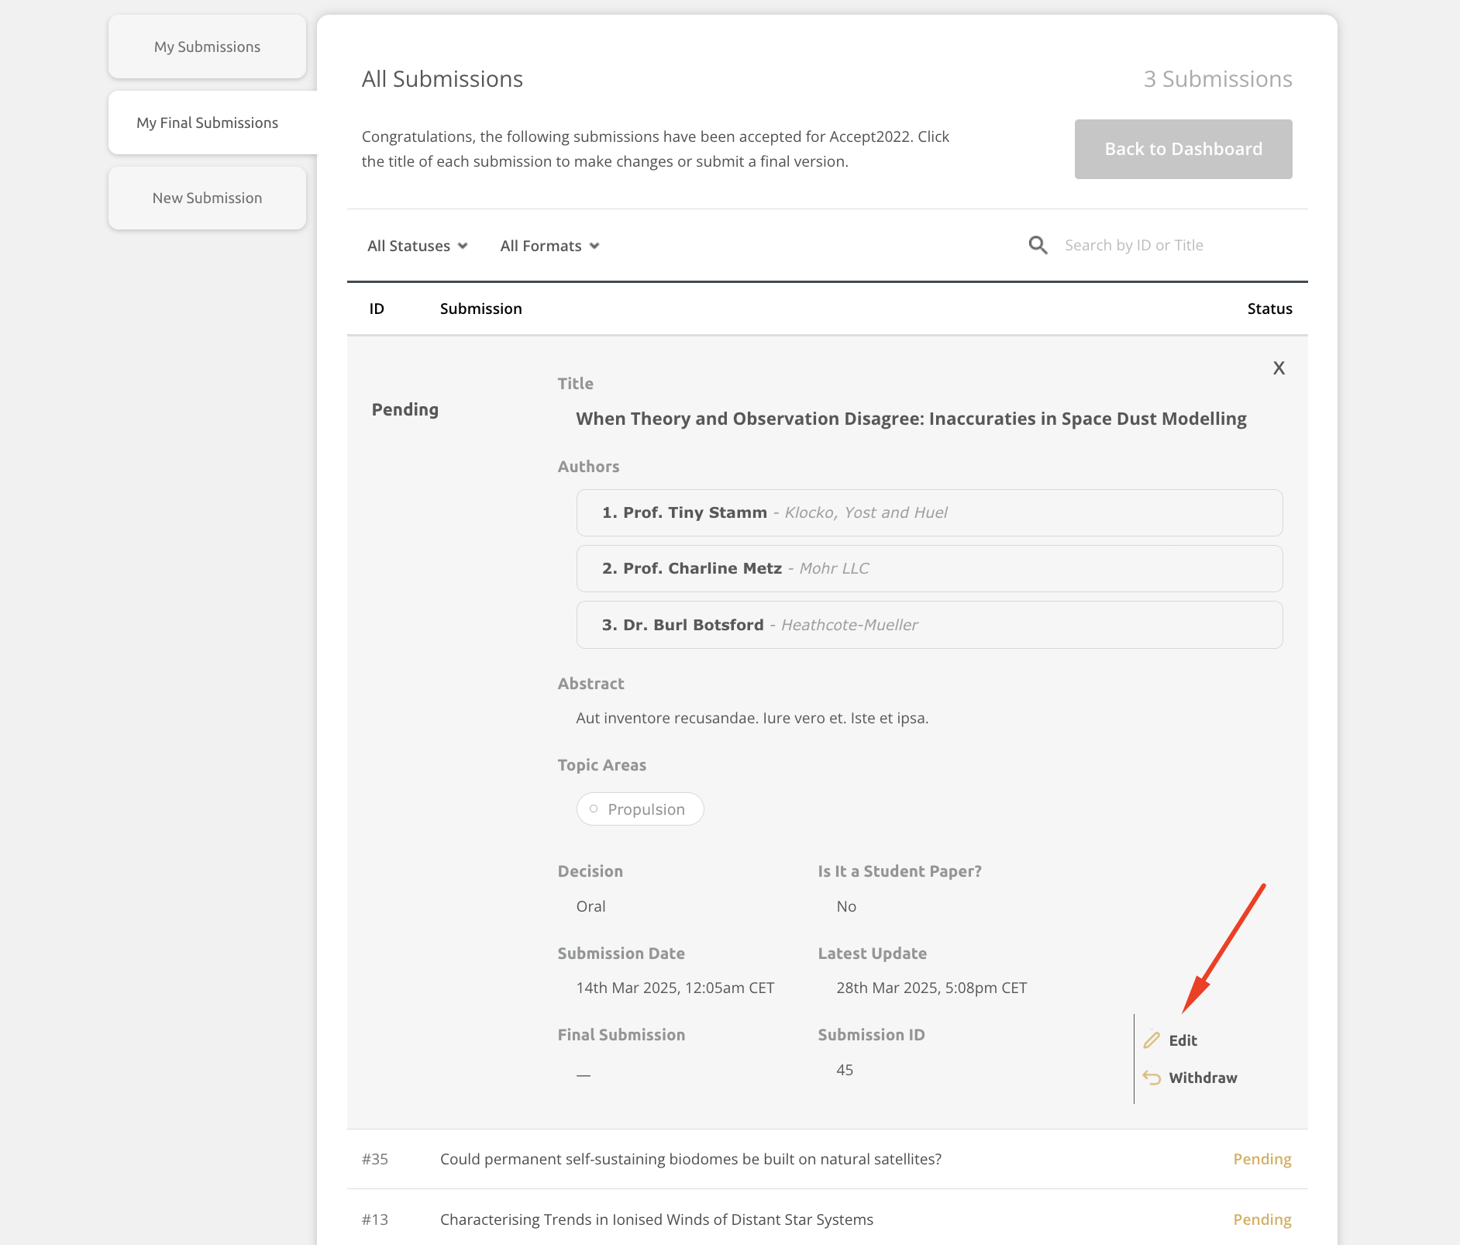This screenshot has width=1460, height=1245.
Task: Go to the New Submission tab
Action: (x=207, y=198)
